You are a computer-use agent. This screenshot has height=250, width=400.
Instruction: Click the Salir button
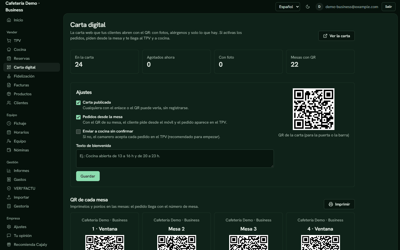pyautogui.click(x=388, y=7)
